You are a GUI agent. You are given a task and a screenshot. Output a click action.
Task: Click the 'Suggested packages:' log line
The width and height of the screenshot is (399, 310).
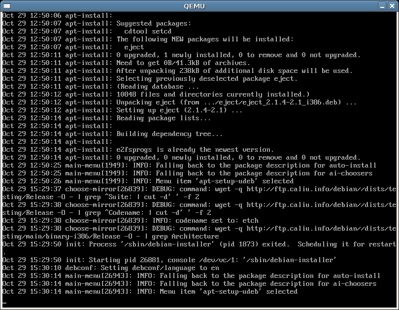click(x=97, y=24)
